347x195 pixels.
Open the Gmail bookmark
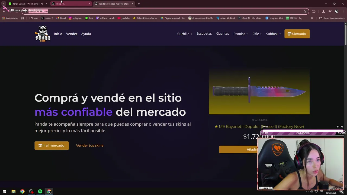point(61,18)
